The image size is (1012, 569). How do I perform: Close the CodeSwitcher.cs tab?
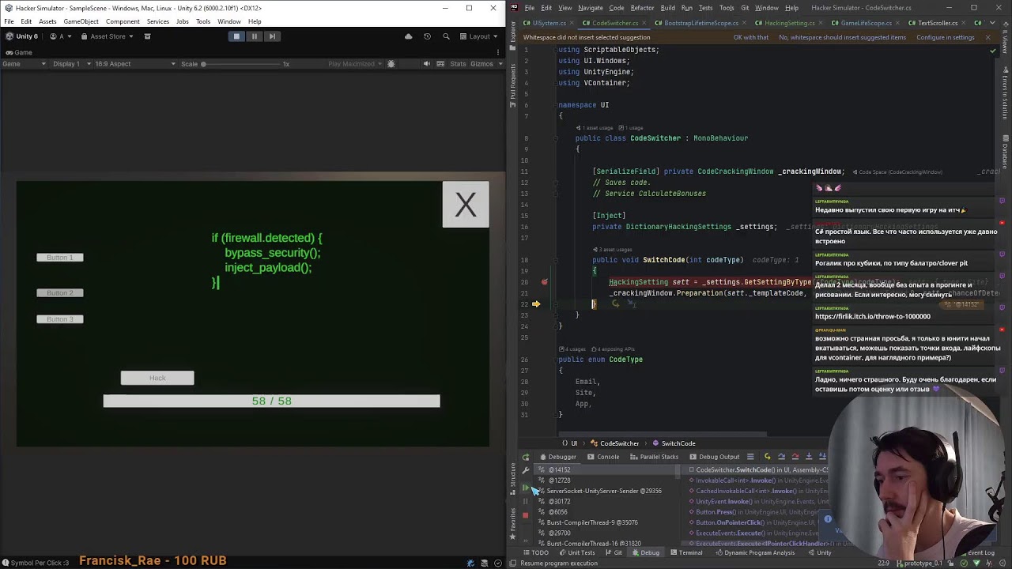(644, 23)
